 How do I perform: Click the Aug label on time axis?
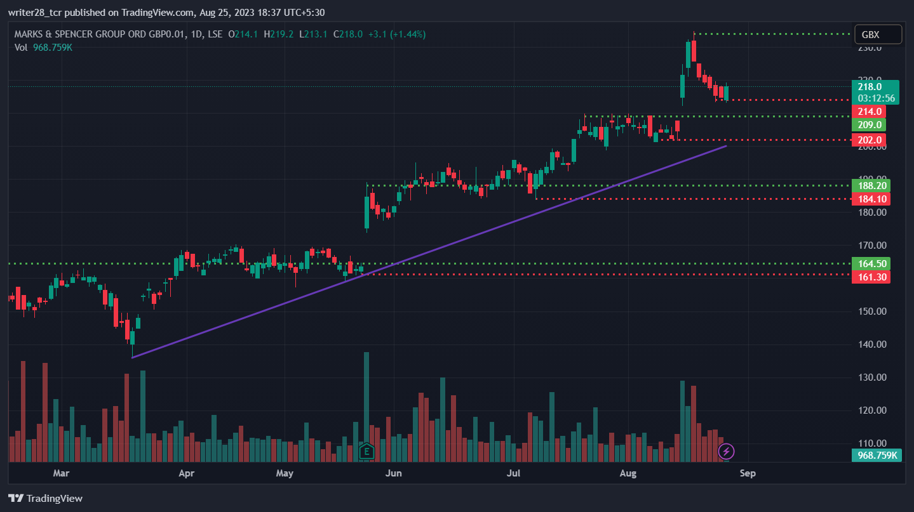click(628, 473)
